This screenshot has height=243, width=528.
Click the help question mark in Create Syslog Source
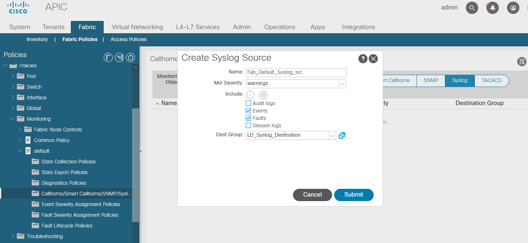[363, 59]
